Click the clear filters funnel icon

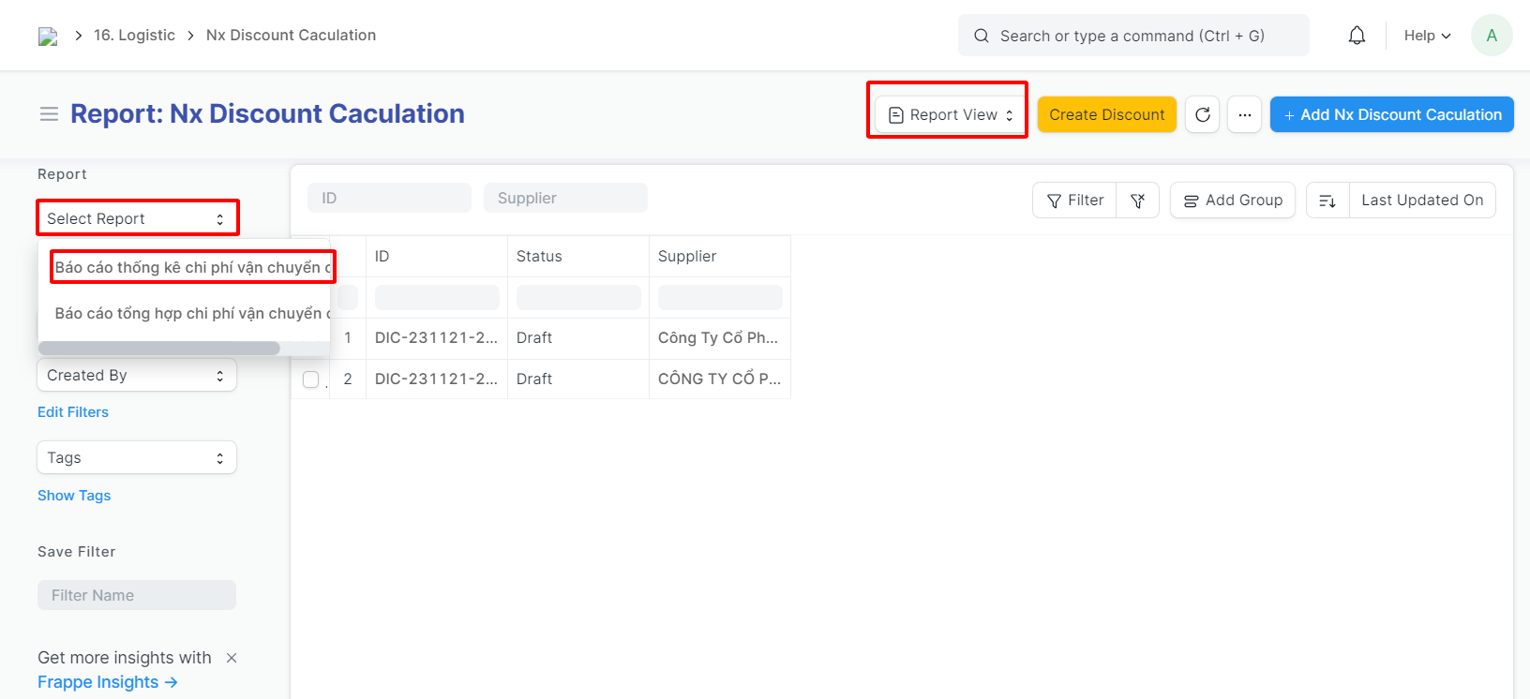click(x=1138, y=201)
